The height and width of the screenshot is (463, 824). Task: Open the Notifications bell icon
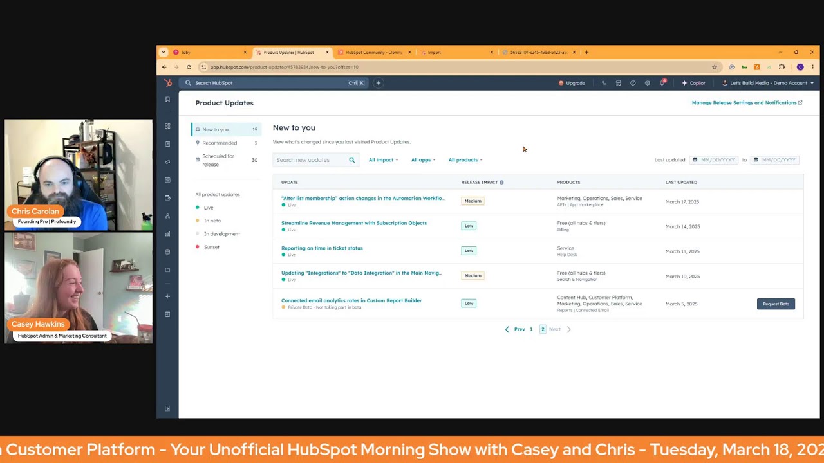point(662,83)
